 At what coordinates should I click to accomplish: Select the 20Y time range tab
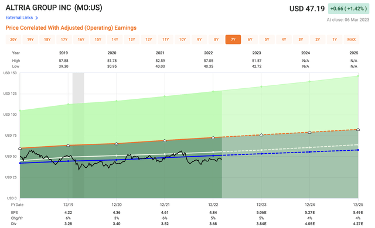coord(13,39)
